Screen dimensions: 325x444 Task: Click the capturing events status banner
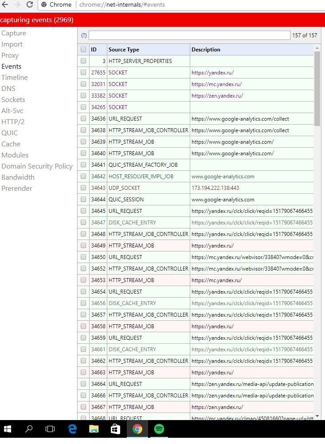pyautogui.click(x=162, y=20)
